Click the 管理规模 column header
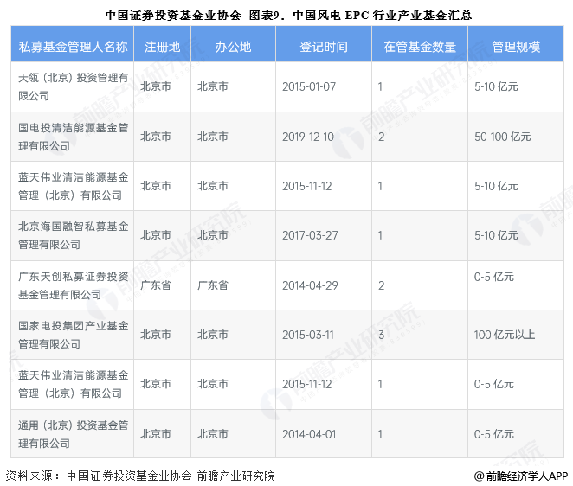The image size is (573, 486). [x=515, y=46]
